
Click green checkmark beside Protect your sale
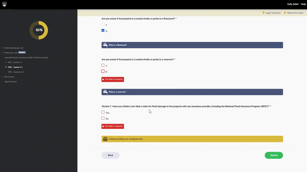[x=2, y=53]
